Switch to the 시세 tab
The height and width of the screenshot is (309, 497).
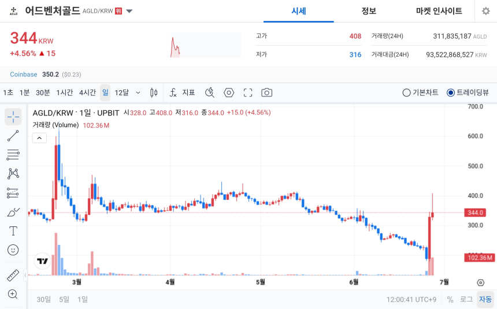(x=299, y=11)
